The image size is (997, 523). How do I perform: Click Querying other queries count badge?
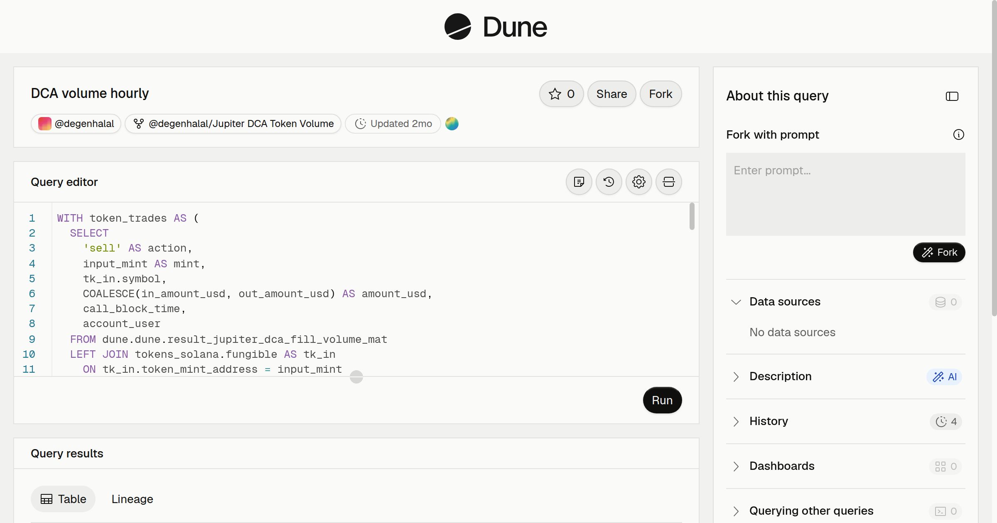(x=945, y=511)
